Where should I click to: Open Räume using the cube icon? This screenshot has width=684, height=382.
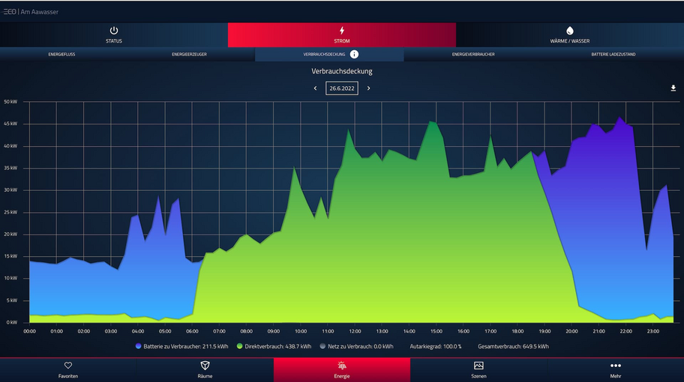pos(205,366)
